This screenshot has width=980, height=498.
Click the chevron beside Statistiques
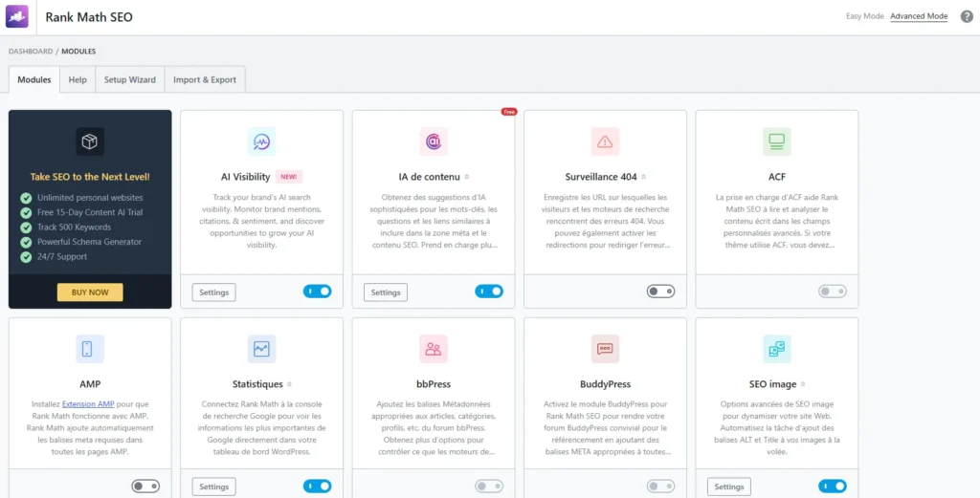[289, 384]
